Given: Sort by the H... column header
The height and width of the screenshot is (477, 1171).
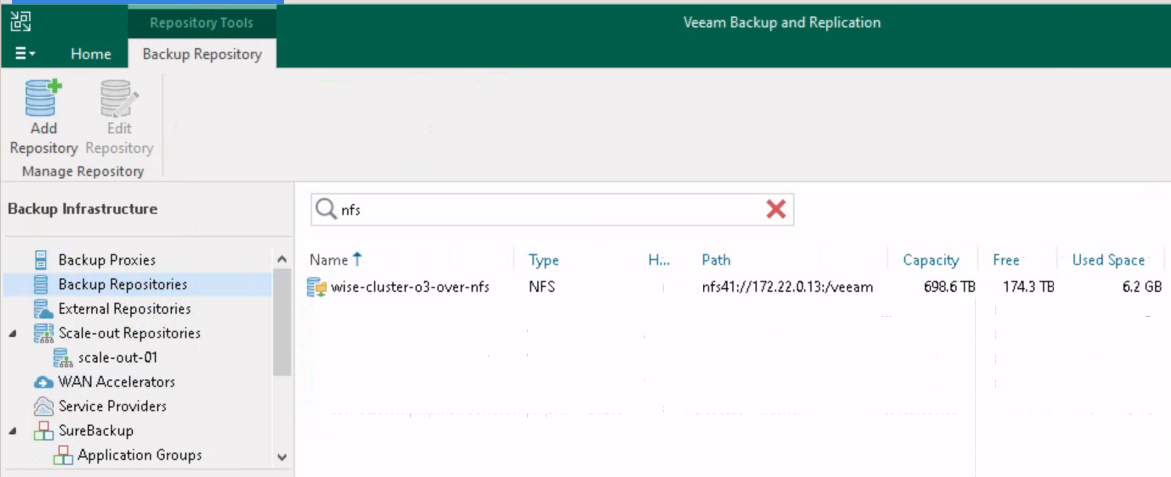Looking at the screenshot, I should click(659, 260).
